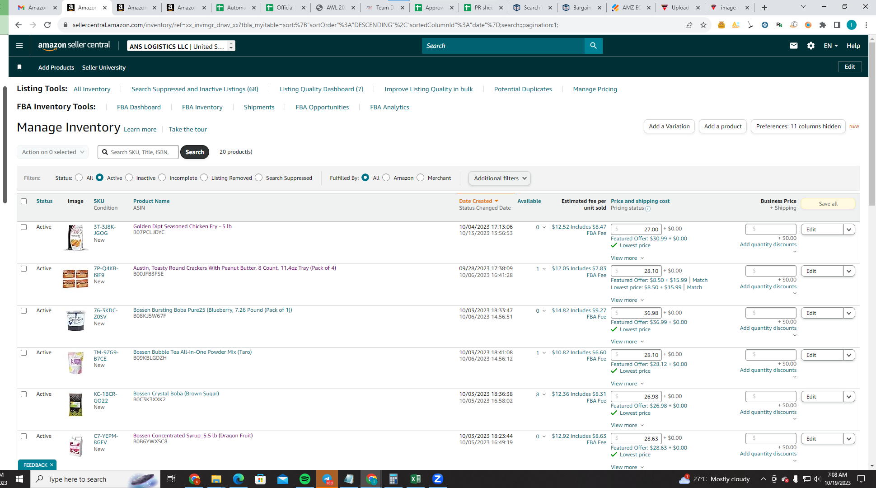
Task: Open the Mail app from the taskbar
Action: 283,479
